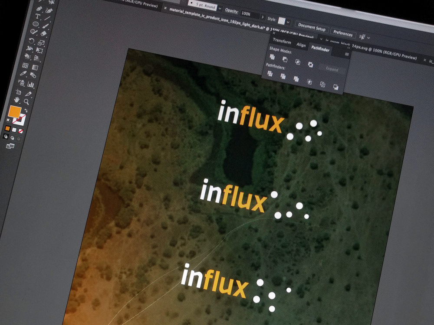Open the Opacity slider arrow
Image resolution: width=434 pixels, height=325 pixels.
point(263,17)
